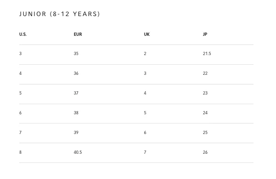Viewport: 276px width, 179px height.
Task: Click JP size 22 cell
Action: click(205, 73)
